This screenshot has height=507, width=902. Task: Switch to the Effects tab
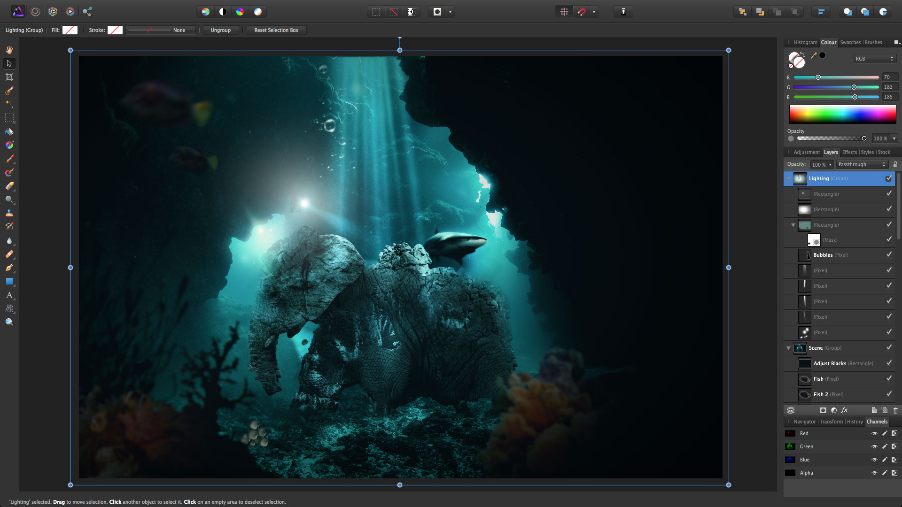coord(849,152)
